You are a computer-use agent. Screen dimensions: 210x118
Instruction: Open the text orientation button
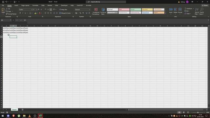click(54, 10)
